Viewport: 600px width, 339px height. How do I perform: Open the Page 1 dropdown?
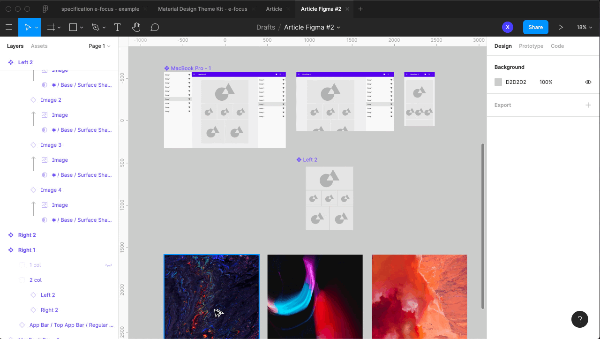(x=99, y=46)
